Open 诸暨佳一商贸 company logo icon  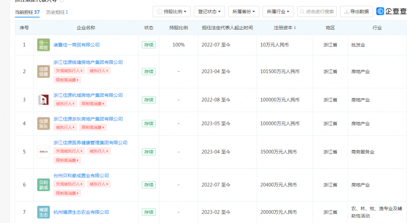point(43,45)
